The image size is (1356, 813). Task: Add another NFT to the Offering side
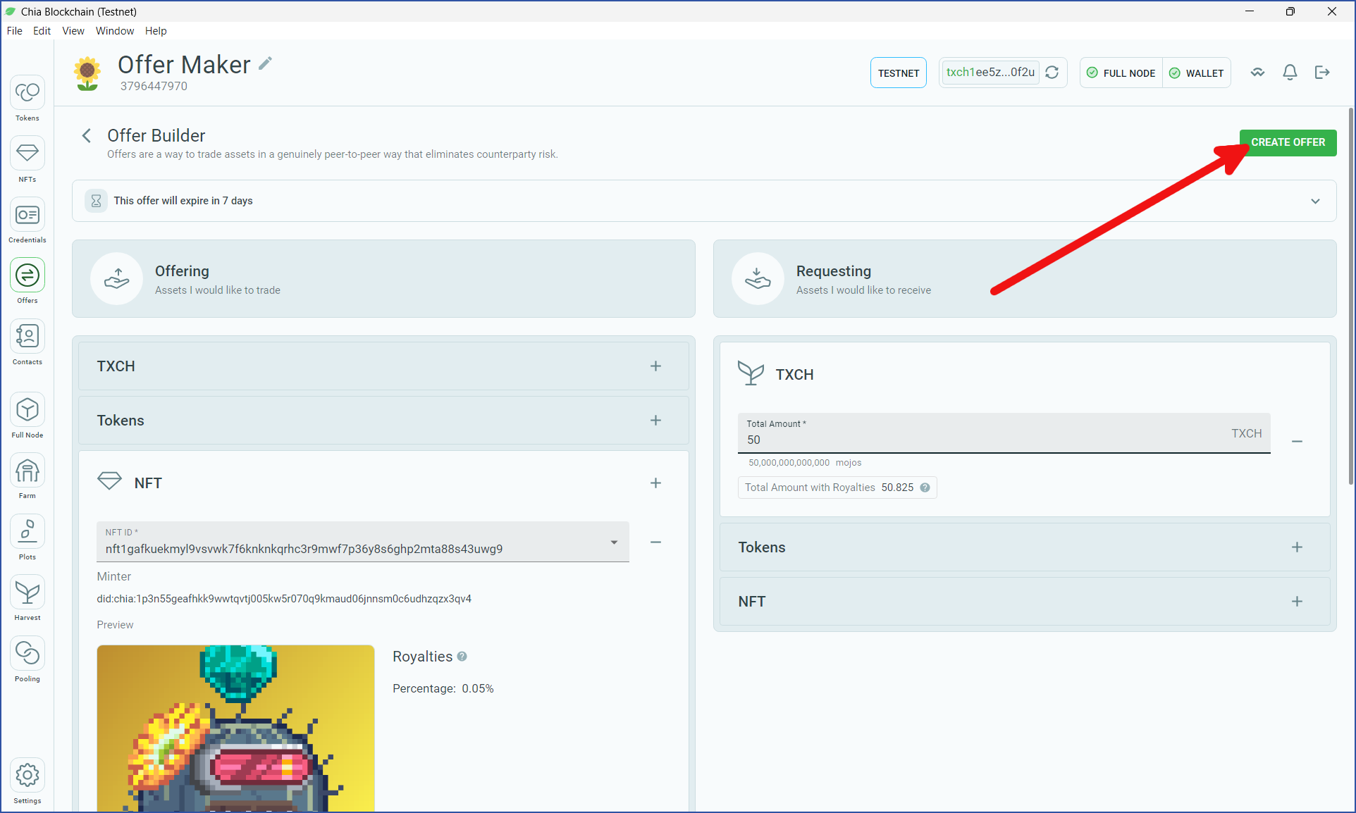pyautogui.click(x=655, y=483)
